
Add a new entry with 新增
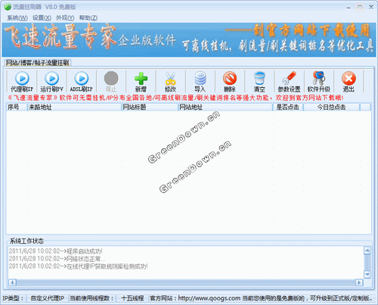[141, 82]
